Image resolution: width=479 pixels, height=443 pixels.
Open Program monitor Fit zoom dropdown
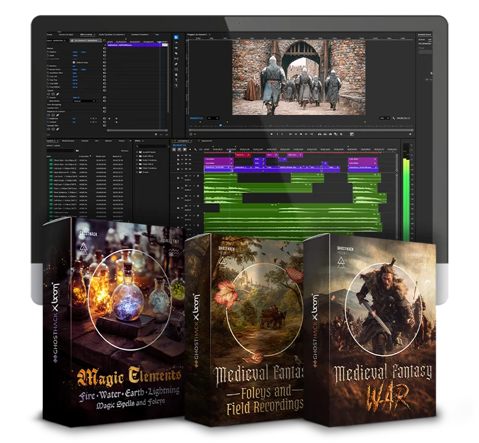point(214,118)
